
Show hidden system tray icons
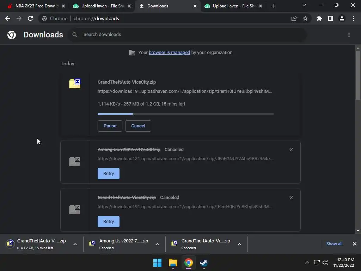307,263
